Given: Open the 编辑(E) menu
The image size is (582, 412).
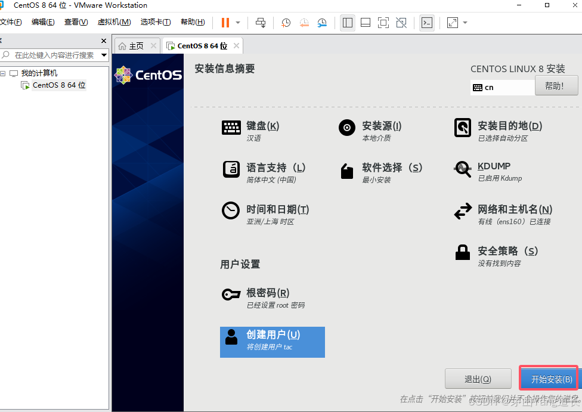Looking at the screenshot, I should (43, 22).
